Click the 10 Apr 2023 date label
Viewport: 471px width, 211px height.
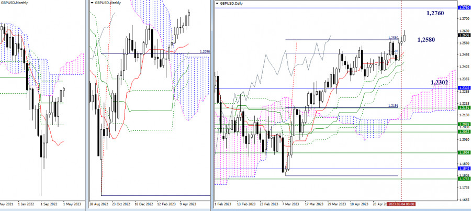coord(359,204)
